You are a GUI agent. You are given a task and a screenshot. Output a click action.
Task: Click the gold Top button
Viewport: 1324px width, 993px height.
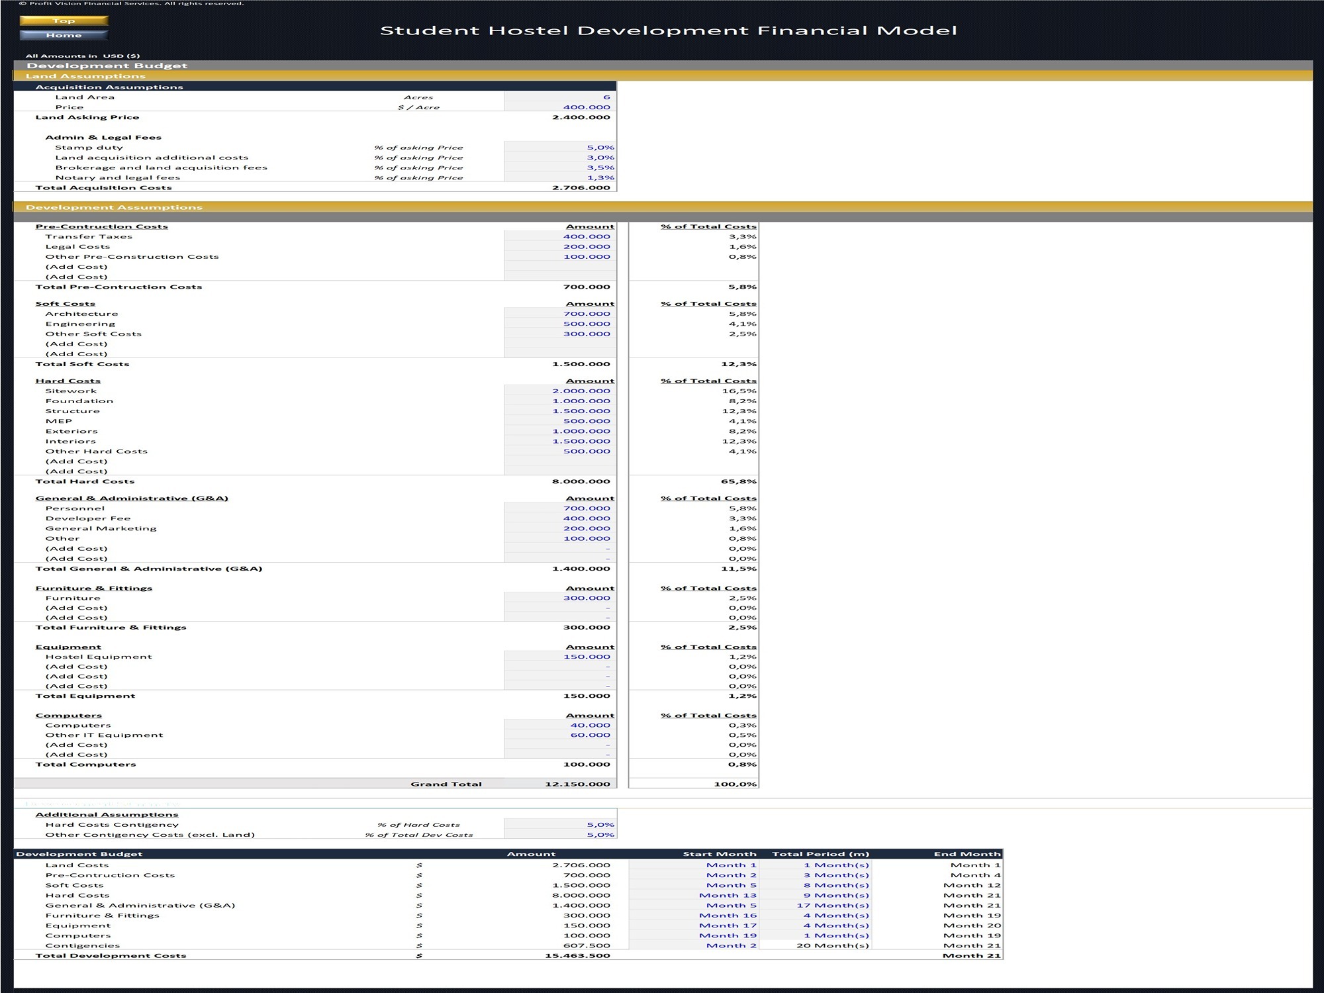click(x=64, y=21)
